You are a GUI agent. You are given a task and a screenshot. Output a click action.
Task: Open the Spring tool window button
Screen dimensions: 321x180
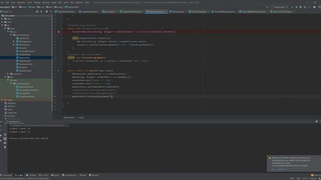point(55,175)
